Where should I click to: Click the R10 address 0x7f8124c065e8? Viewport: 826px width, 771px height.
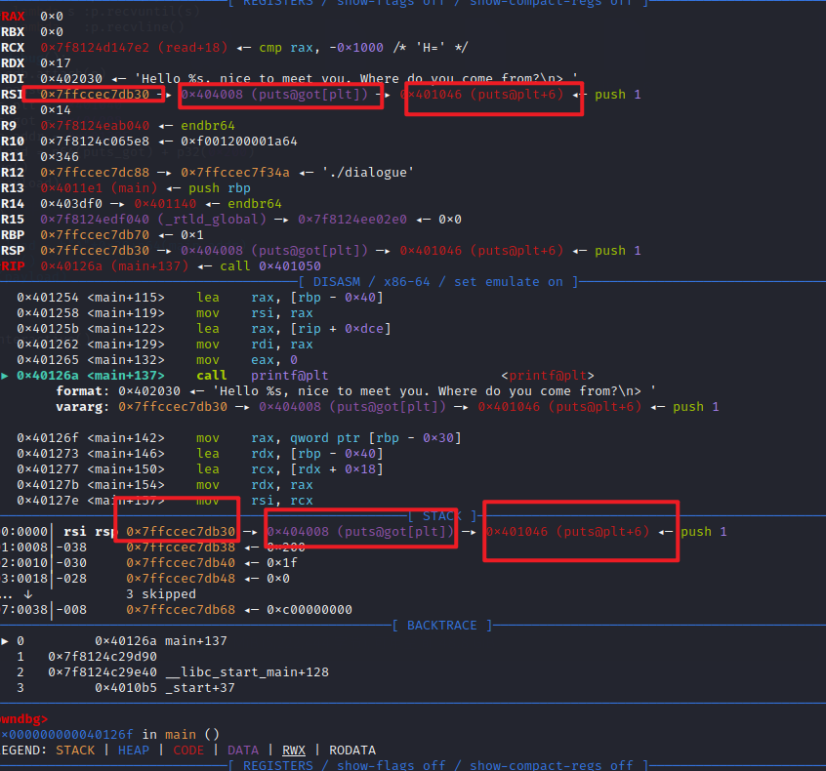point(95,142)
